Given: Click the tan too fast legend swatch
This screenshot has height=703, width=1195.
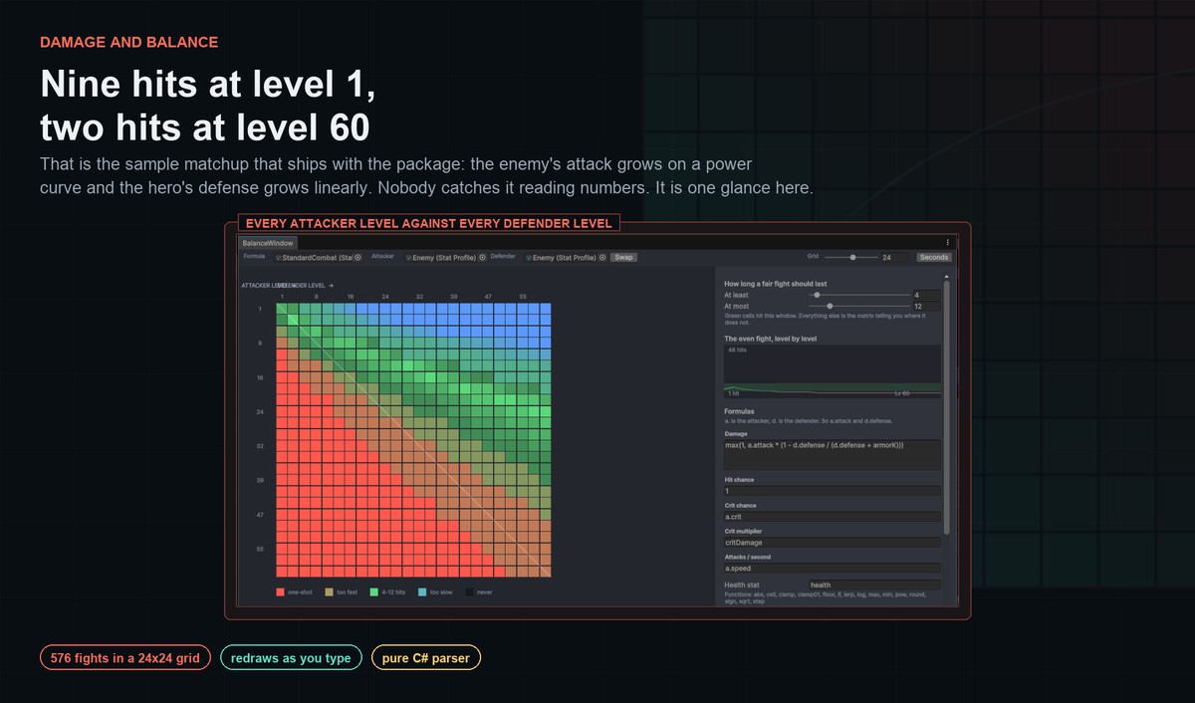Looking at the screenshot, I should click(x=329, y=591).
